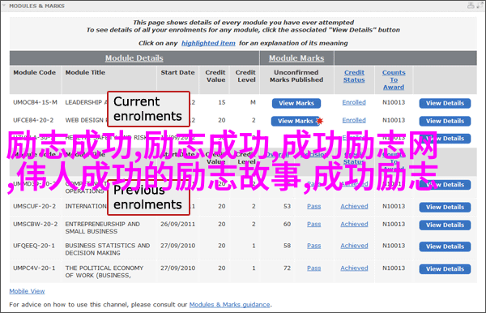Screen dimensions: 486x313
Task: Click award N10013 in the UMSCBW-20-2 row
Action: (394, 224)
